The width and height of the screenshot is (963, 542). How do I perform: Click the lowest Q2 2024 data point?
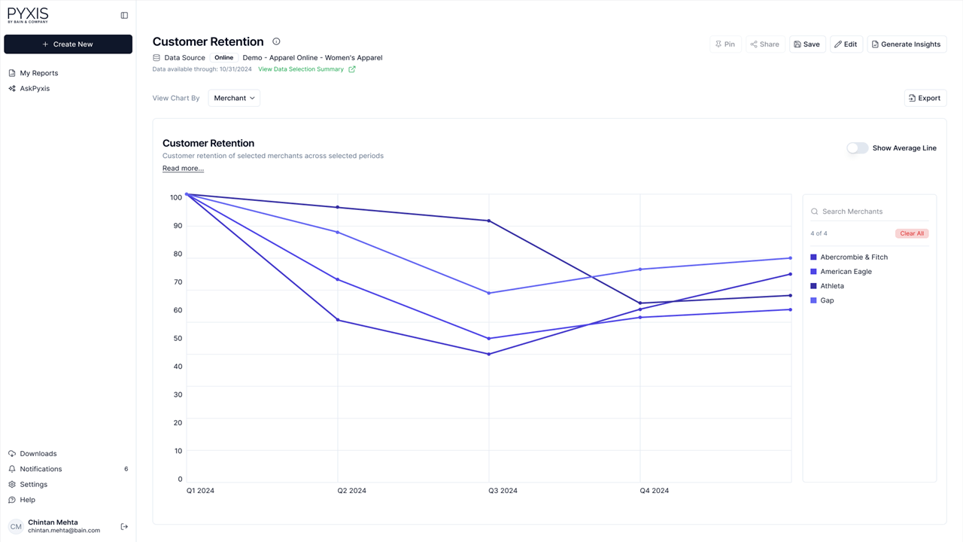pos(338,320)
